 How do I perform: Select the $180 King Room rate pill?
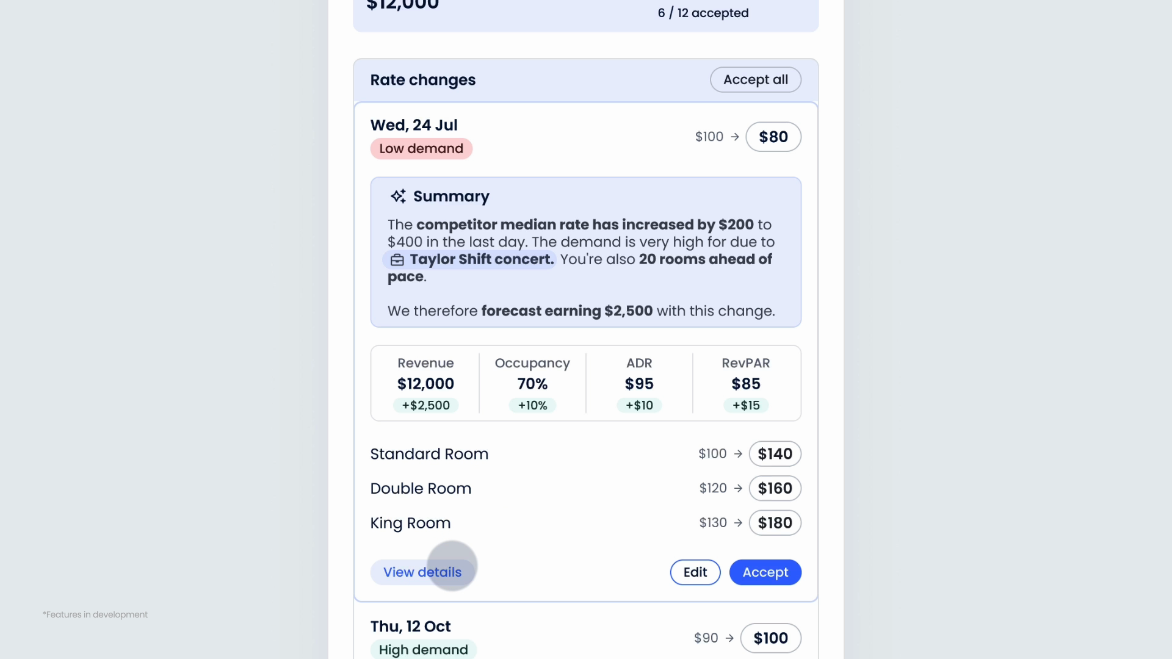[775, 523]
